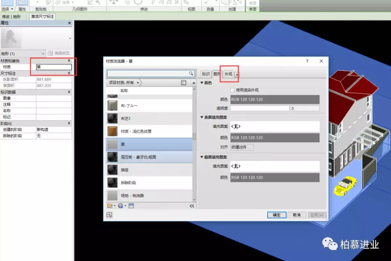Open the asset browser list icon
This screenshot has width=391, height=261.
pos(131,206)
